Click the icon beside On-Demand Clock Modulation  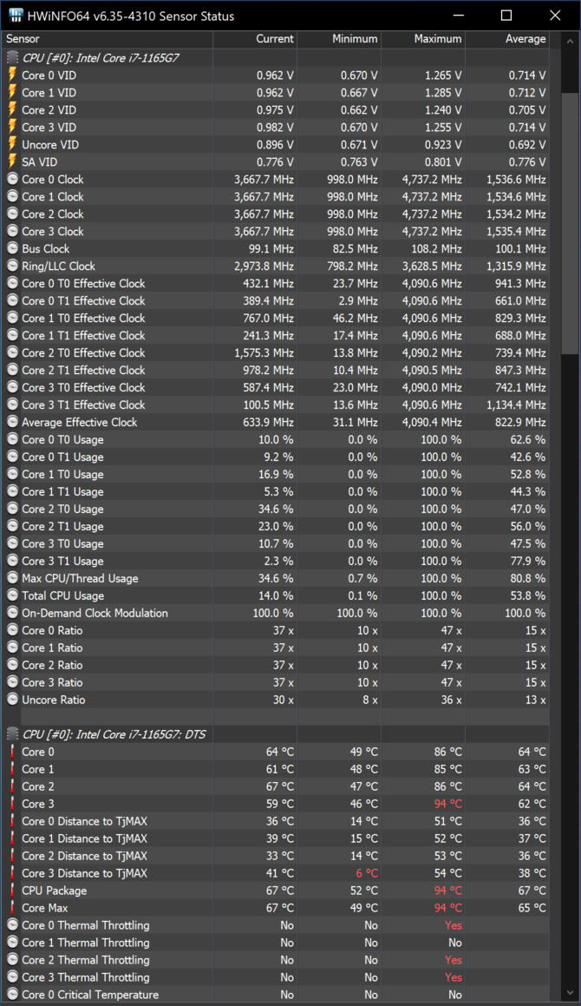(x=12, y=612)
